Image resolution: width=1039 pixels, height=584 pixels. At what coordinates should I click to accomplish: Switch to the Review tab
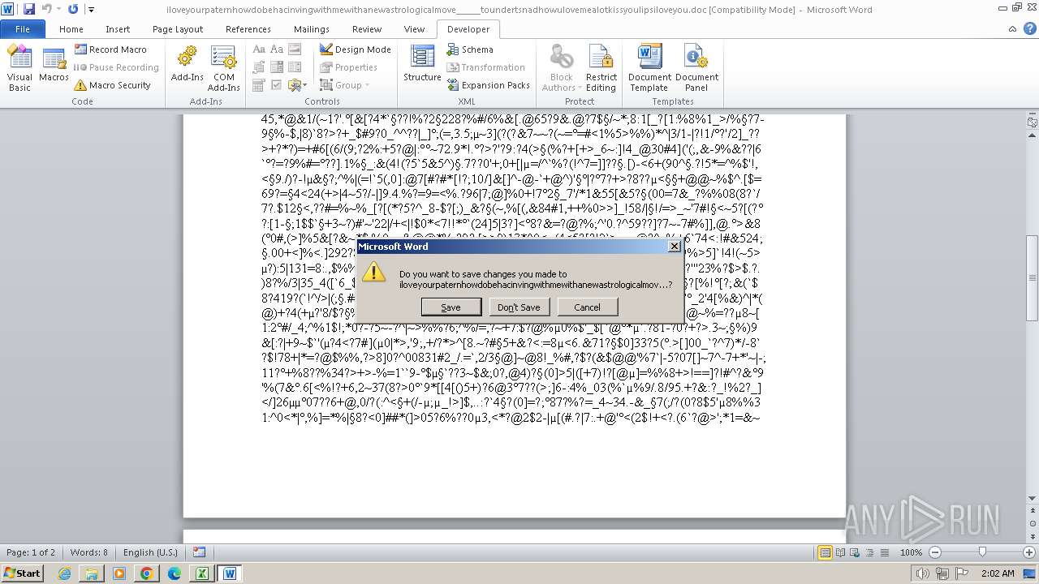pos(367,29)
